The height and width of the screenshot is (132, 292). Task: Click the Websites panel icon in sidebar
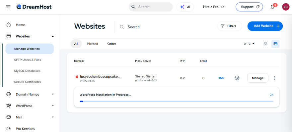click(8, 36)
